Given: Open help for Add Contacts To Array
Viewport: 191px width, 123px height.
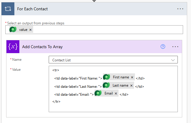Looking at the screenshot, I should point(163,47).
